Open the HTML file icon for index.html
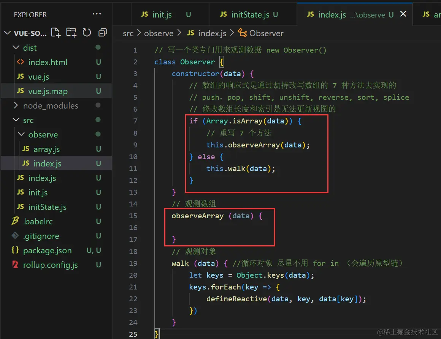The width and height of the screenshot is (441, 339). coord(21,62)
